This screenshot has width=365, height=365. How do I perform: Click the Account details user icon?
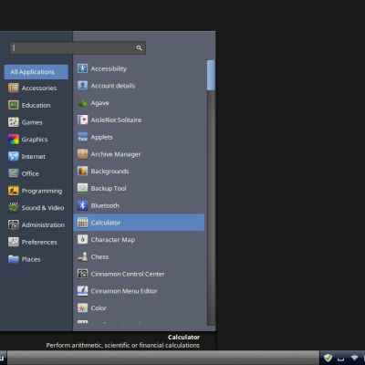coord(82,86)
